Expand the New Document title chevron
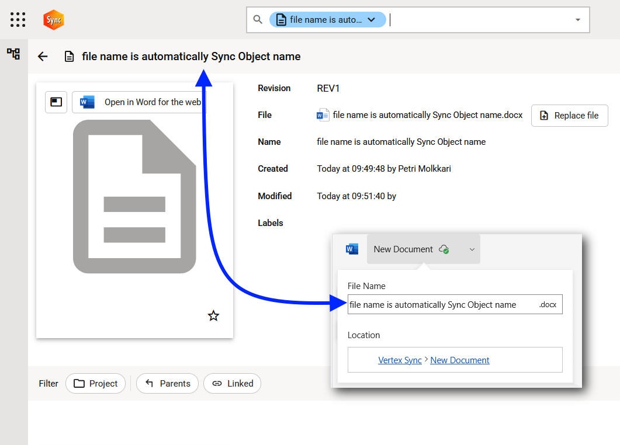 (x=472, y=250)
